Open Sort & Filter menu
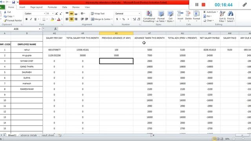Screen dimensions: 251x141 click(222, 16)
